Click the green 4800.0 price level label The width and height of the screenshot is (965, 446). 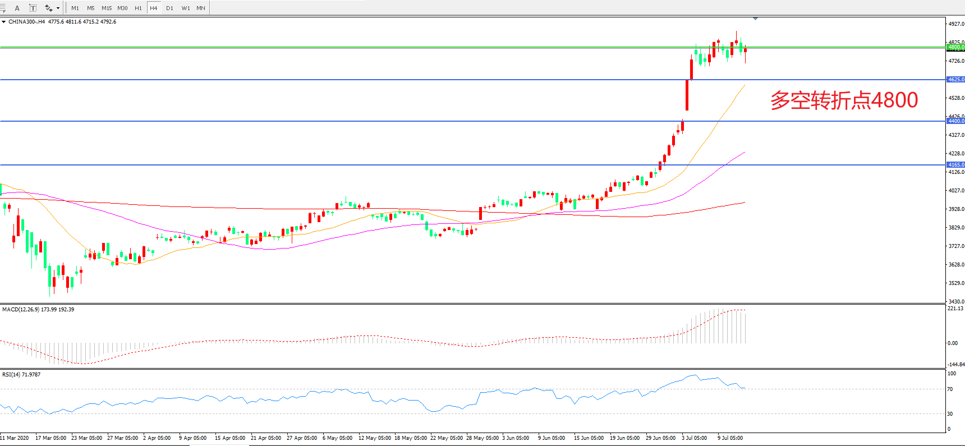[x=955, y=48]
